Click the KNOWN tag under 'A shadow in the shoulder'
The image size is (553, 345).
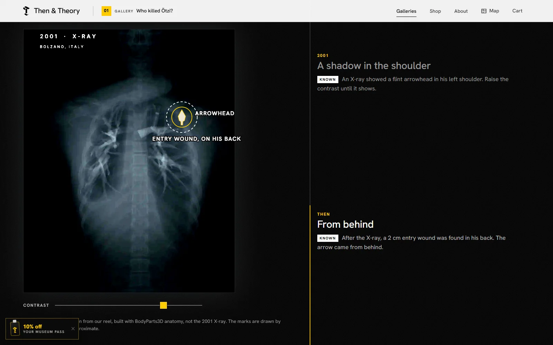pos(328,79)
